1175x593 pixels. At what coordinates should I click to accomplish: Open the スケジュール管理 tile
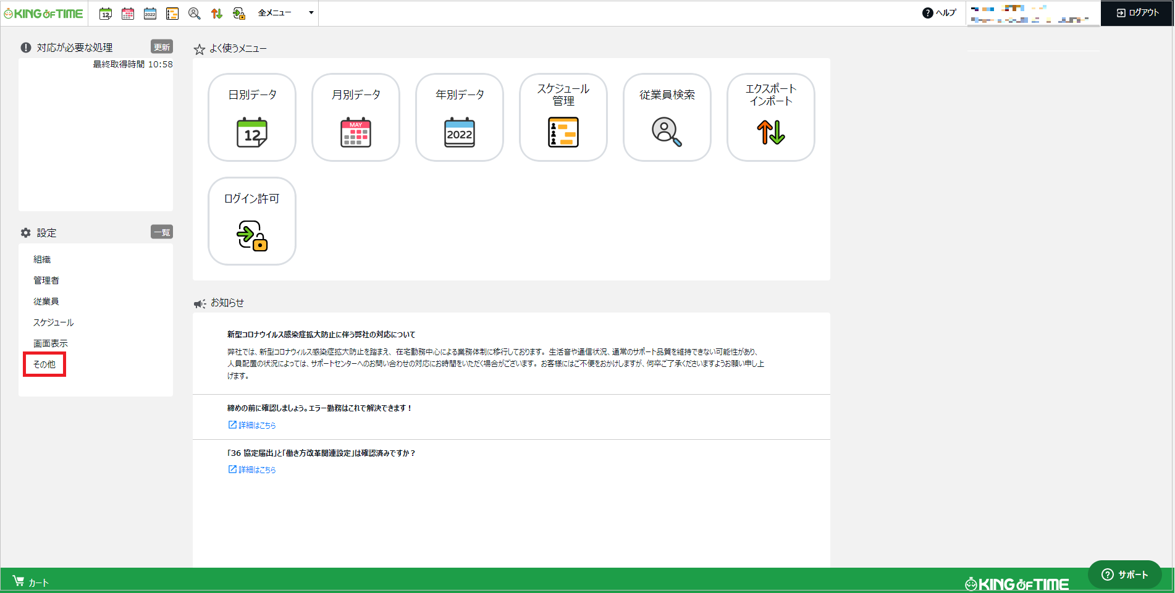563,117
